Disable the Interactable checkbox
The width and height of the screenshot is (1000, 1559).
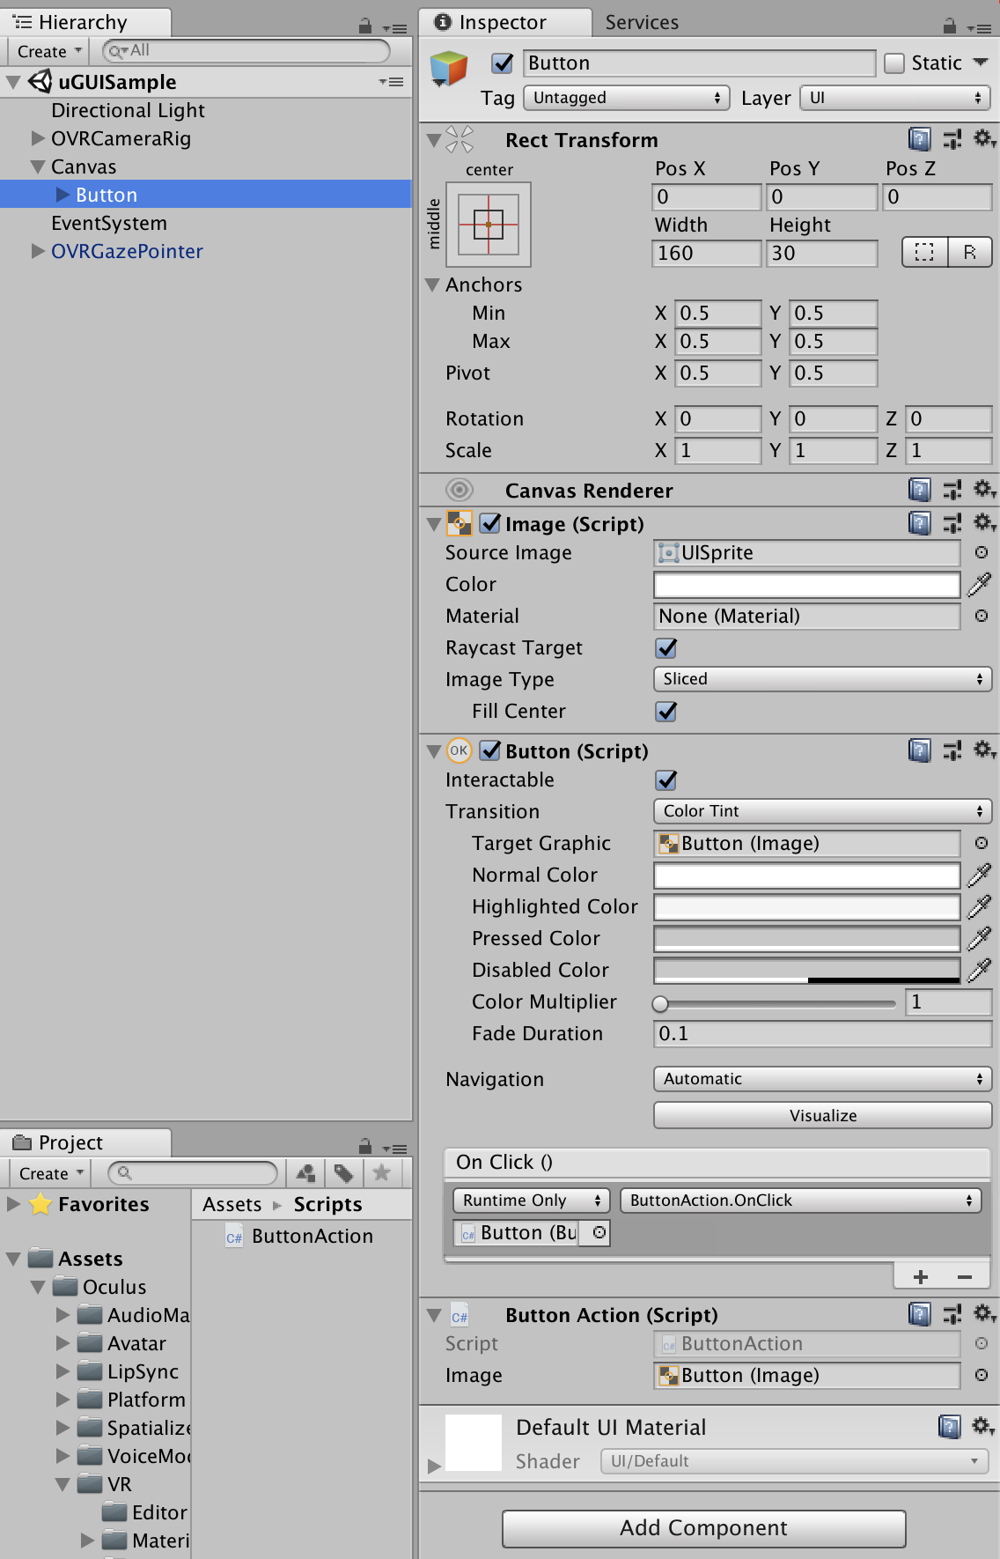[x=666, y=780]
